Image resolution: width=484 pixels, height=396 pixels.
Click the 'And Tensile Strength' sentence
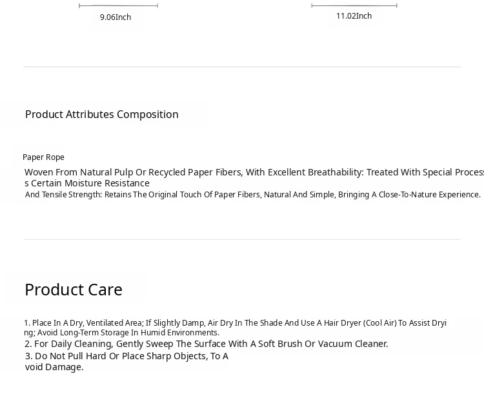pos(253,195)
